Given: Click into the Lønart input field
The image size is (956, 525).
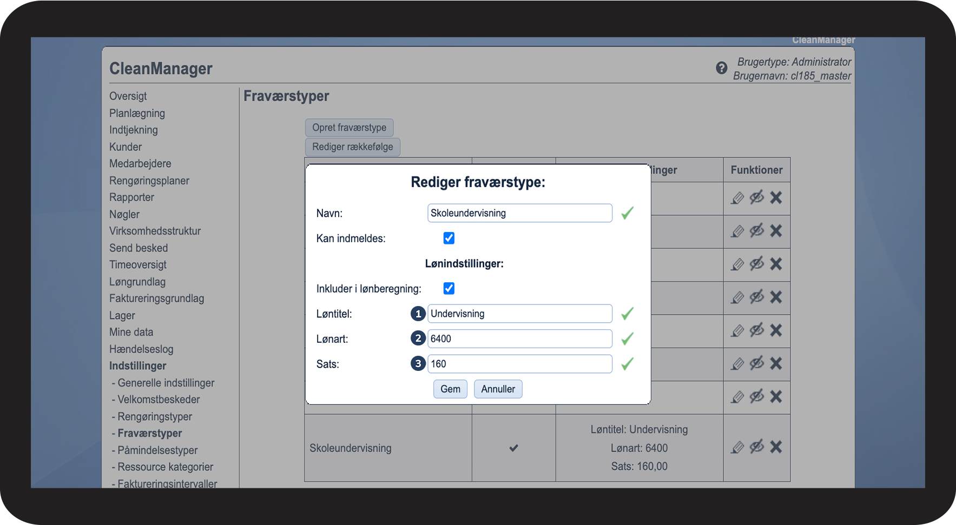Looking at the screenshot, I should coord(519,339).
